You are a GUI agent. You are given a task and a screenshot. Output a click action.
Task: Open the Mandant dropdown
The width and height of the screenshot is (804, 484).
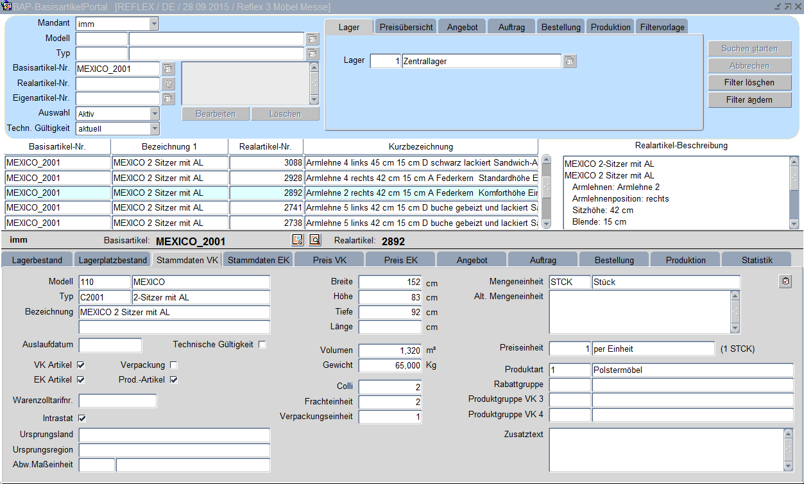(154, 24)
